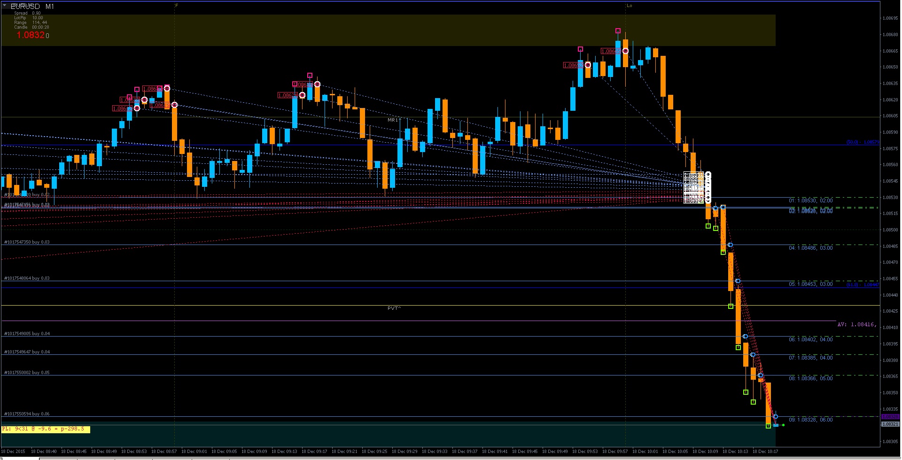Screen dimensions: 902x460
Task: Select order line #1017550594 buy 0.06
Action: coord(27,414)
